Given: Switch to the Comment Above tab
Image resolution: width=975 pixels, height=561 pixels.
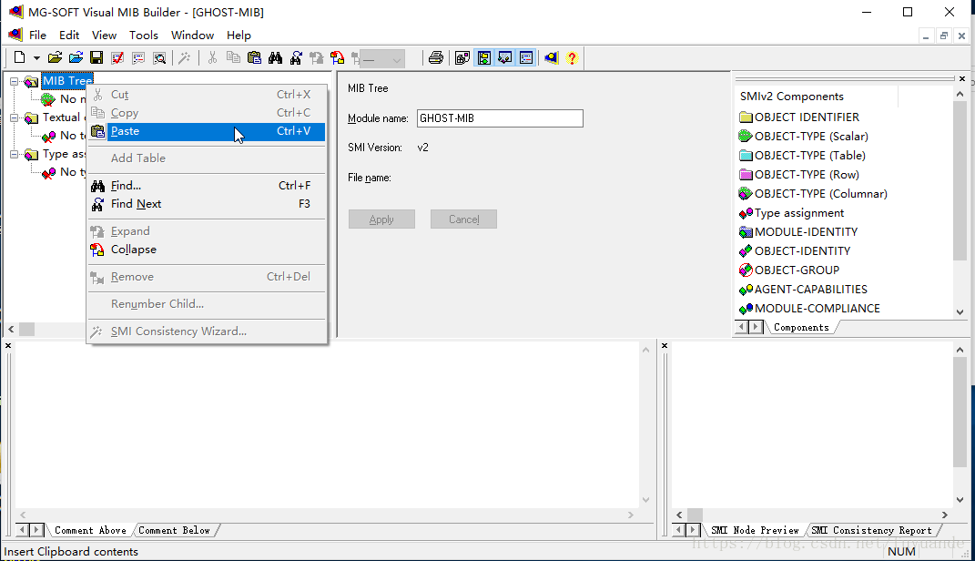Looking at the screenshot, I should [90, 531].
